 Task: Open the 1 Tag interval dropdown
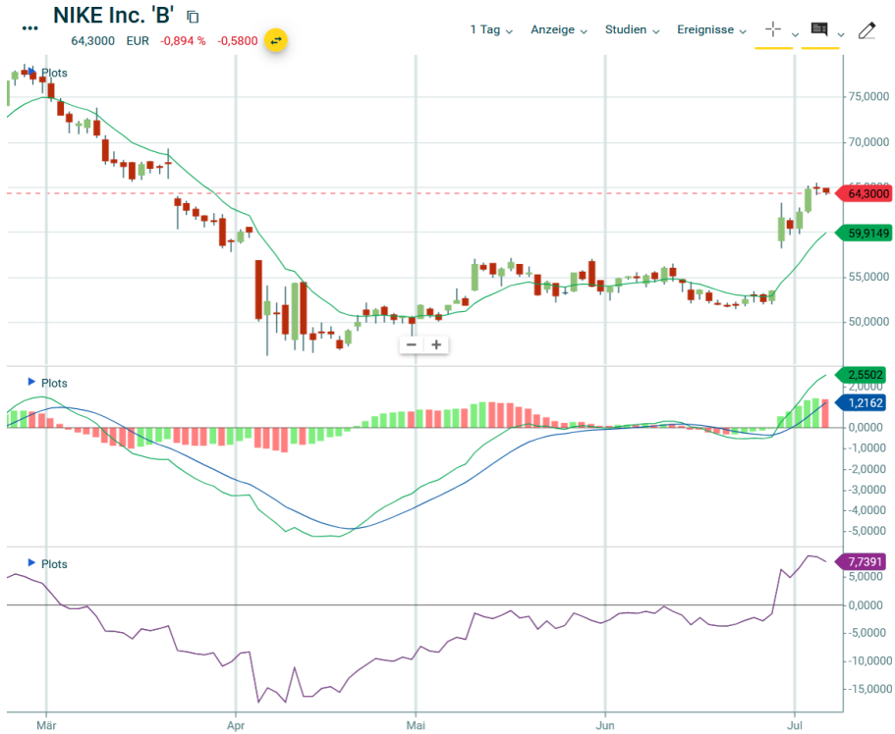[x=491, y=29]
